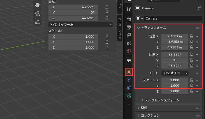The height and width of the screenshot is (119, 205).
Task: Lock スケール Z in properties panel
Action: 191,92
